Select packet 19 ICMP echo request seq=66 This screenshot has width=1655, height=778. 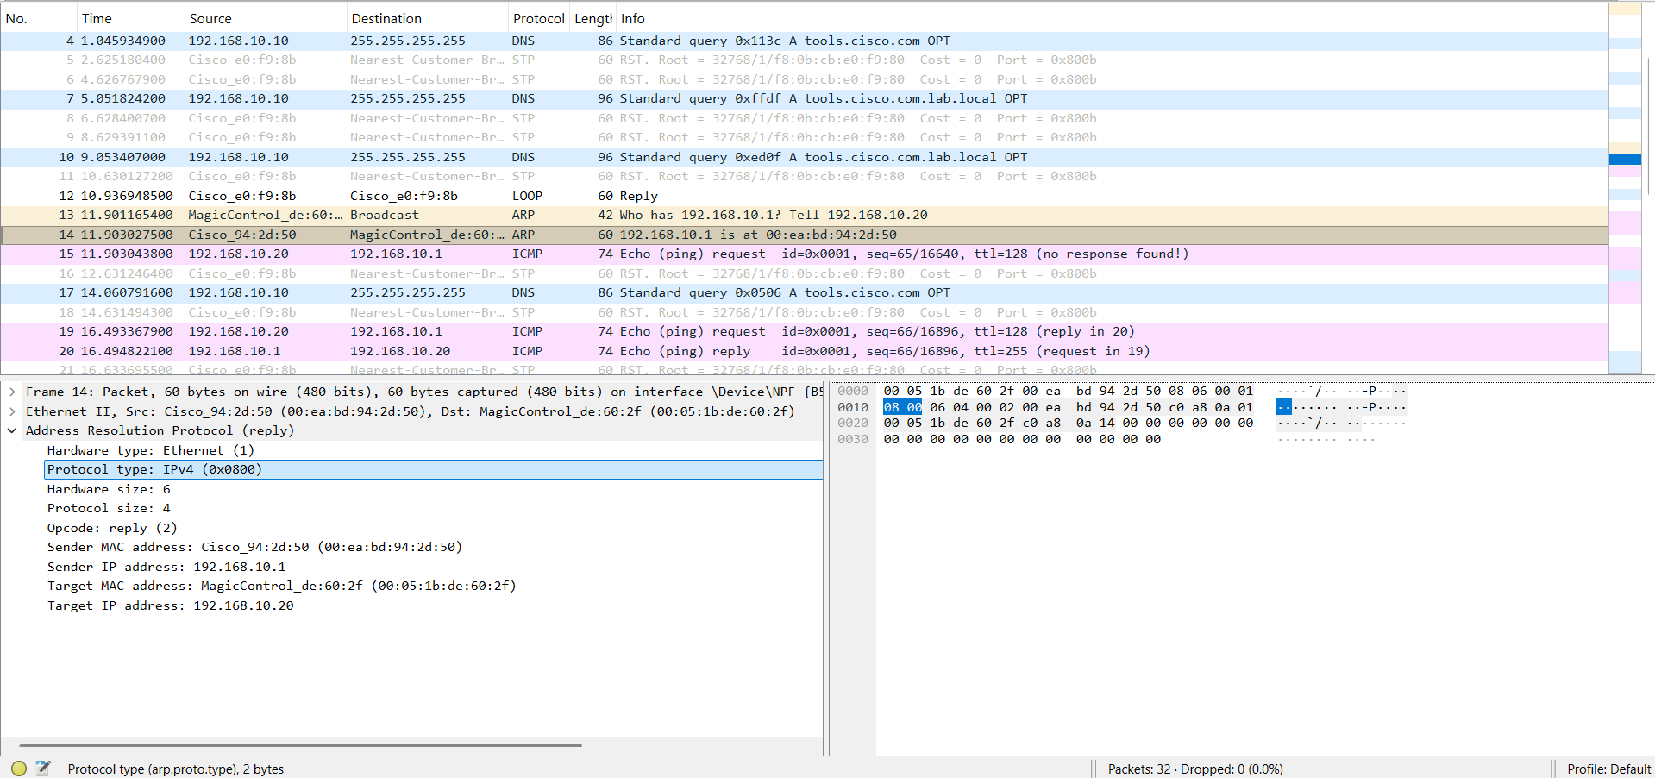[x=804, y=331]
